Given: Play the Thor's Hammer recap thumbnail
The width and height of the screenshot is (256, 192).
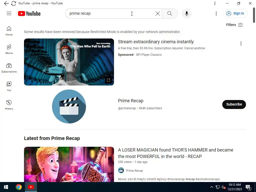Looking at the screenshot, I should click(69, 164).
